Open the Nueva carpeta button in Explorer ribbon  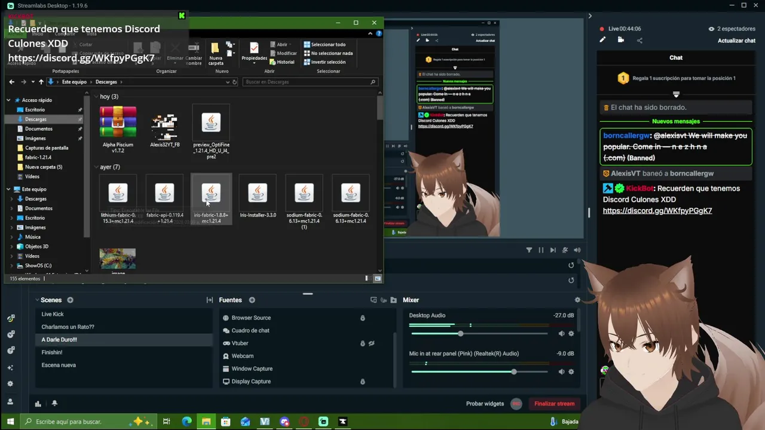pyautogui.click(x=216, y=53)
